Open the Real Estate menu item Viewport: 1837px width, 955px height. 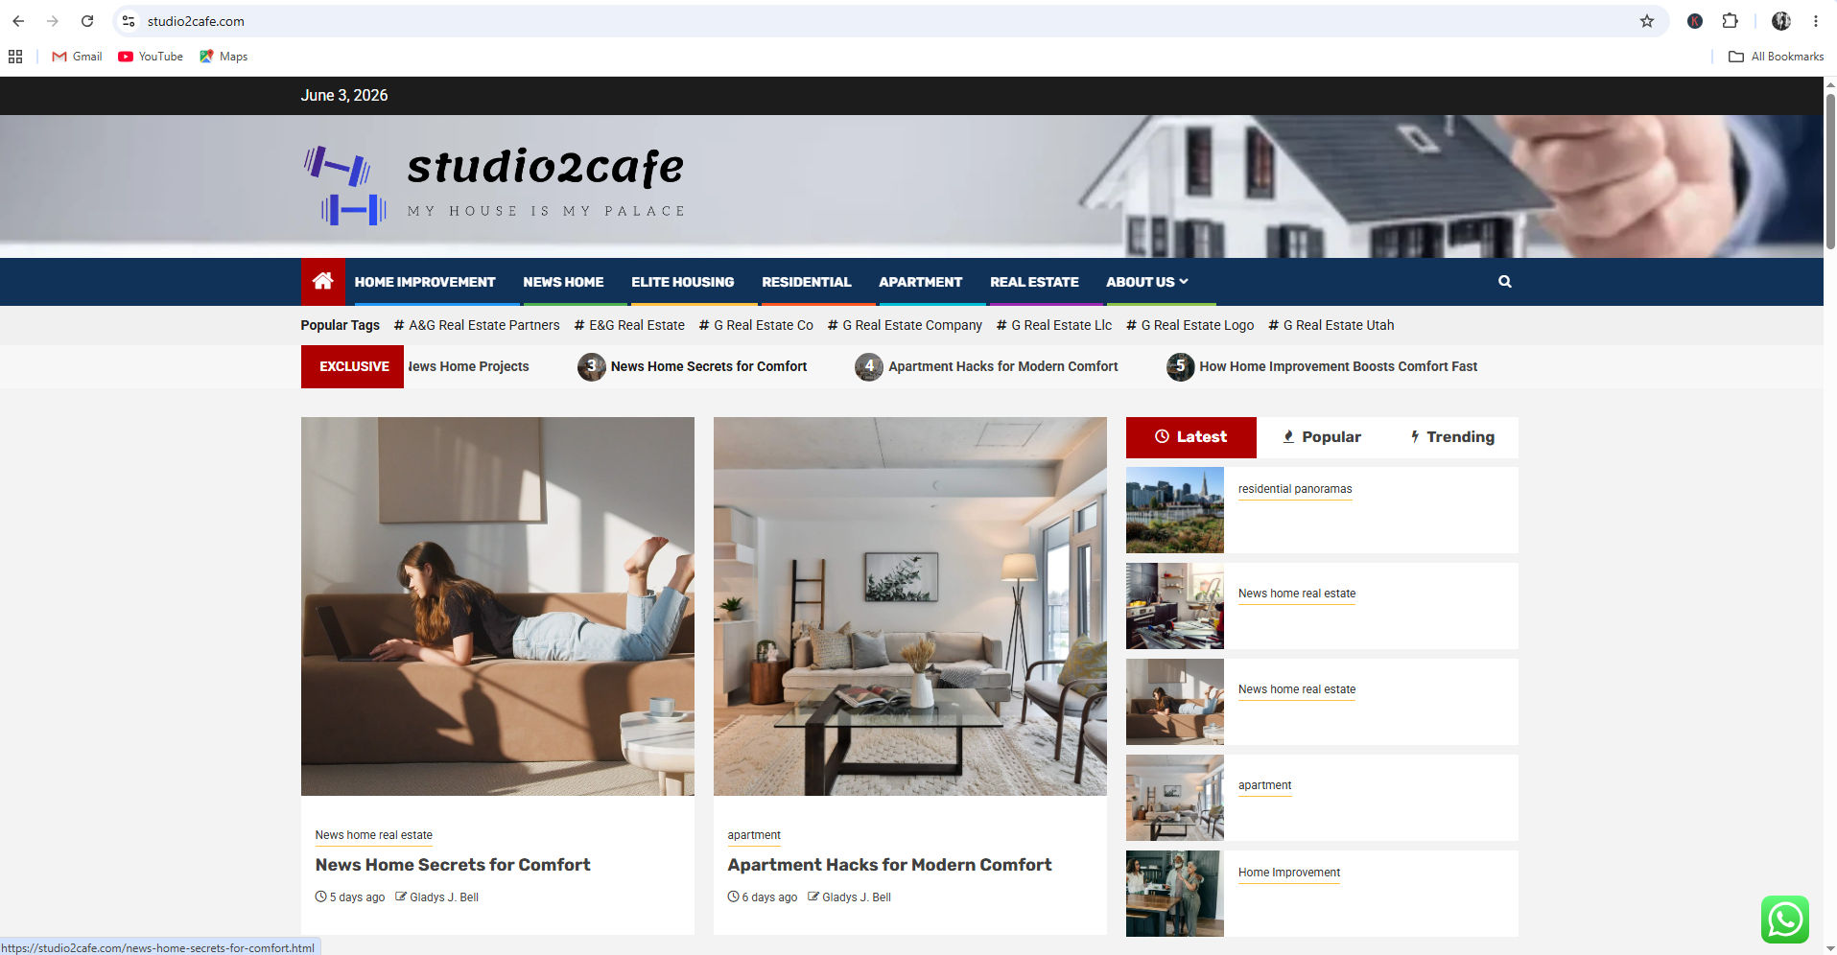pos(1034,282)
